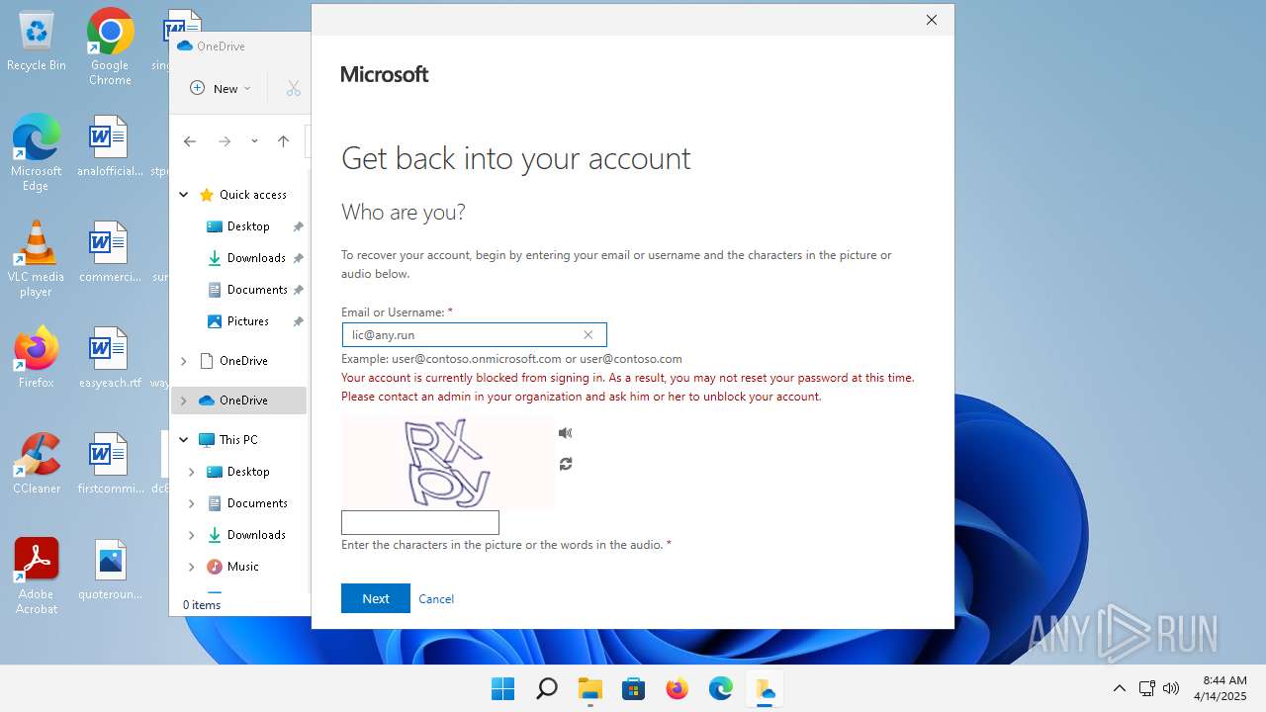Viewport: 1266px width, 712px height.
Task: Open VLC media player desktop shortcut
Action: point(37,259)
